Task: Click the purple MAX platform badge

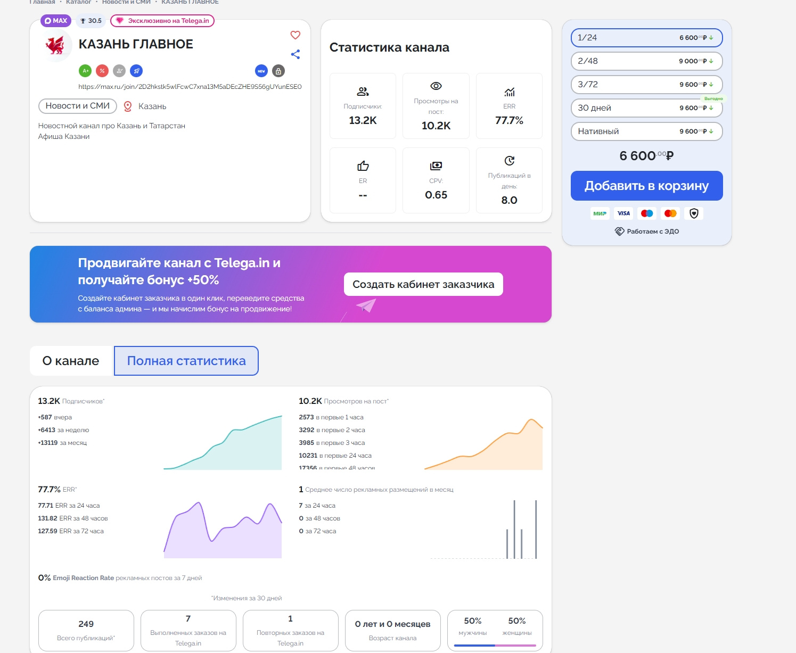Action: point(56,21)
